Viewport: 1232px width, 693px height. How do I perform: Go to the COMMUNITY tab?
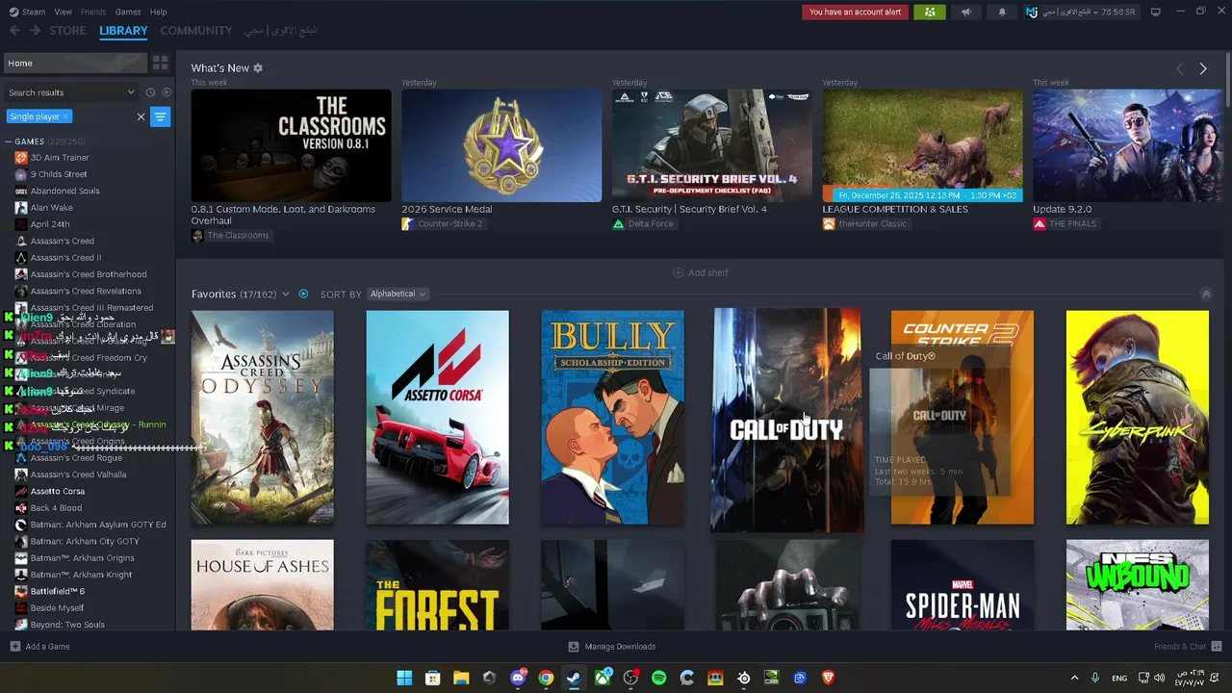196,31
